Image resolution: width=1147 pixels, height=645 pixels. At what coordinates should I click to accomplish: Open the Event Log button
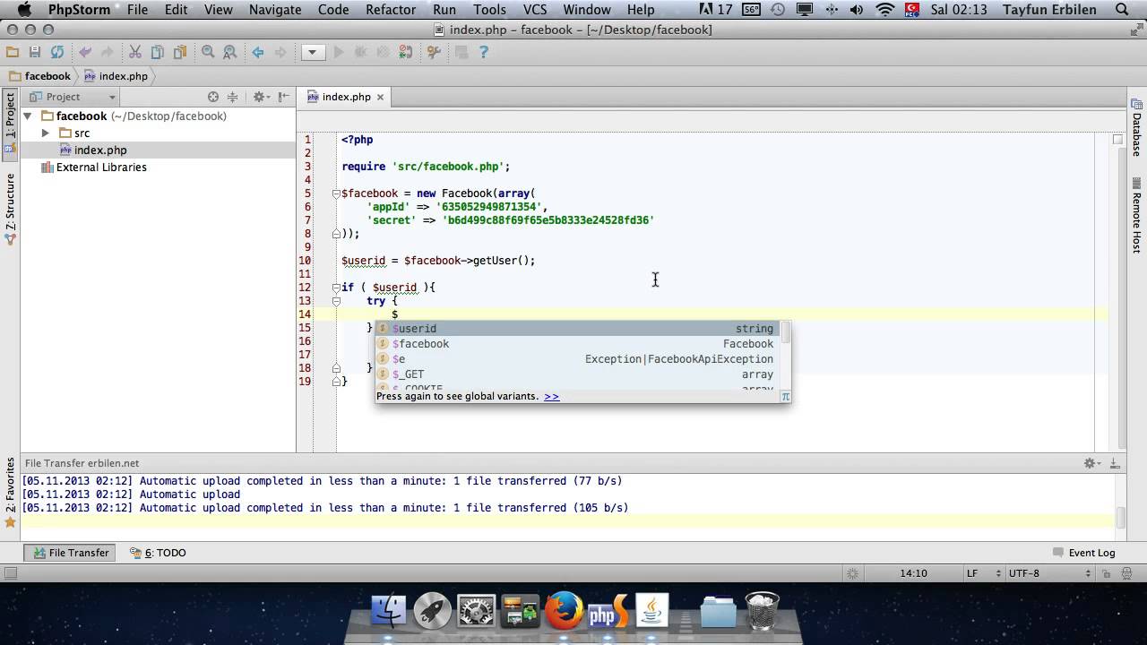coord(1084,553)
